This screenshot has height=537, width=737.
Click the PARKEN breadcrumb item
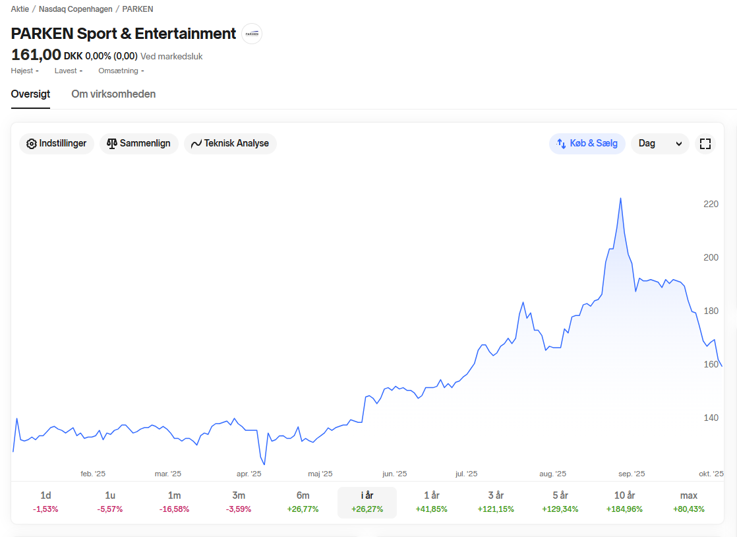point(138,9)
